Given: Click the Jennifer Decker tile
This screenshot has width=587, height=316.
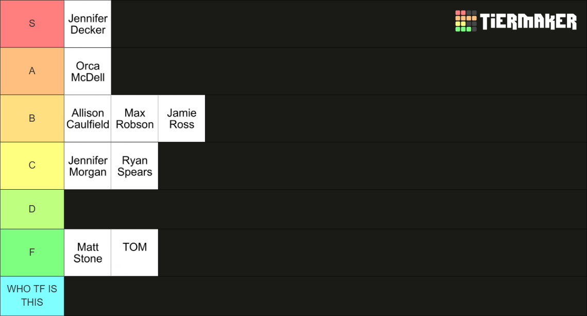Looking at the screenshot, I should 88,24.
